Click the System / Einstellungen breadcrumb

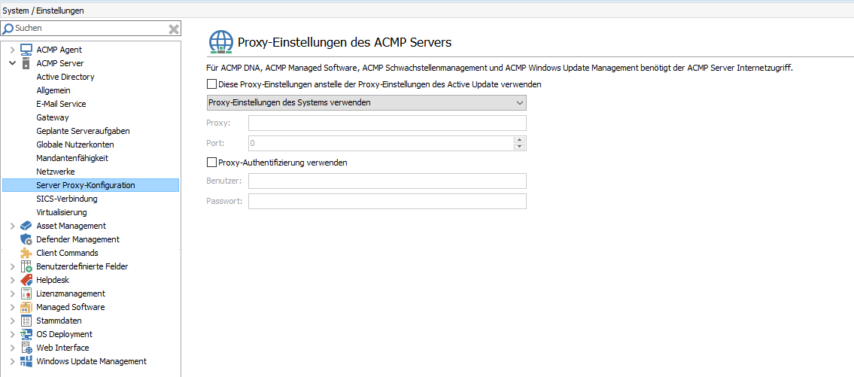coord(44,11)
